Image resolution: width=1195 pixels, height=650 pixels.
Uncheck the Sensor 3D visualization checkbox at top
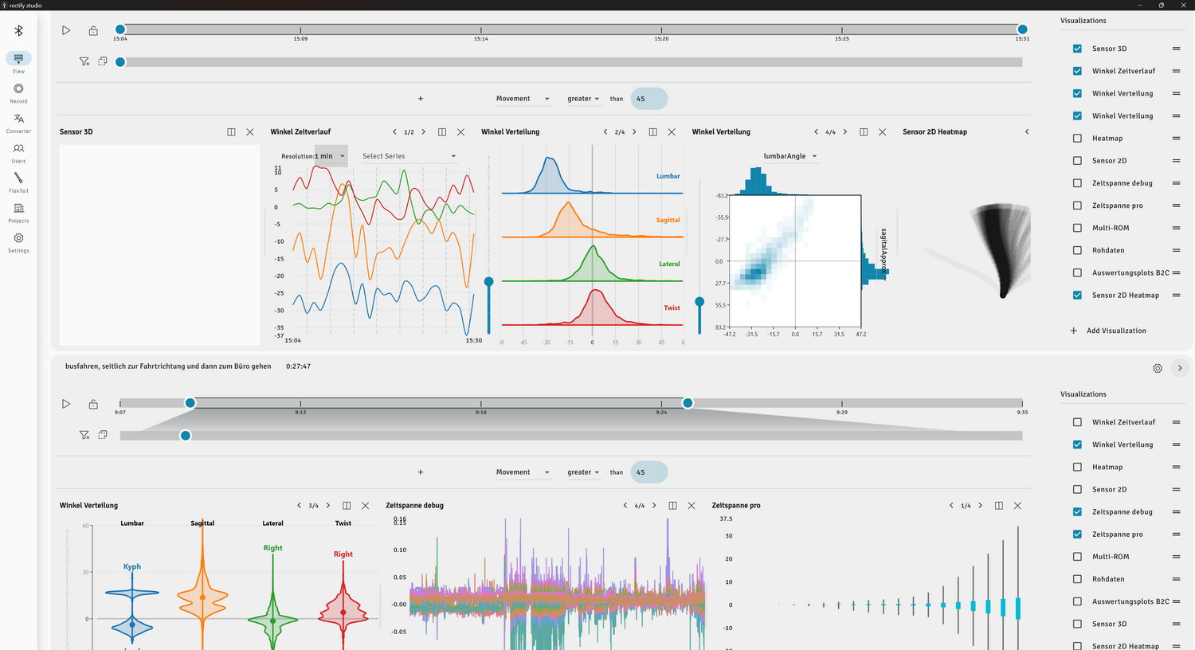pos(1077,49)
